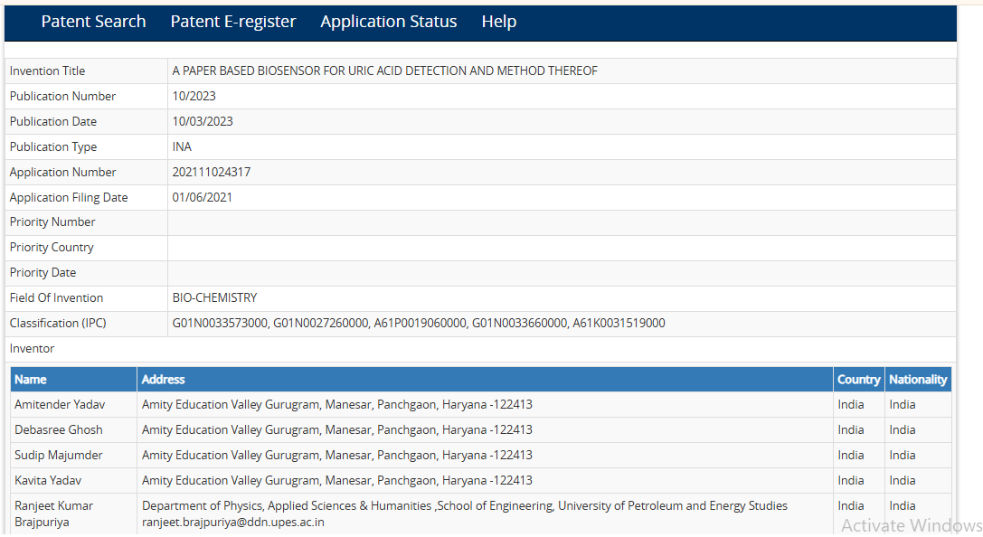This screenshot has height=537, width=983.
Task: Click the Publication Number label
Action: pyautogui.click(x=62, y=96)
